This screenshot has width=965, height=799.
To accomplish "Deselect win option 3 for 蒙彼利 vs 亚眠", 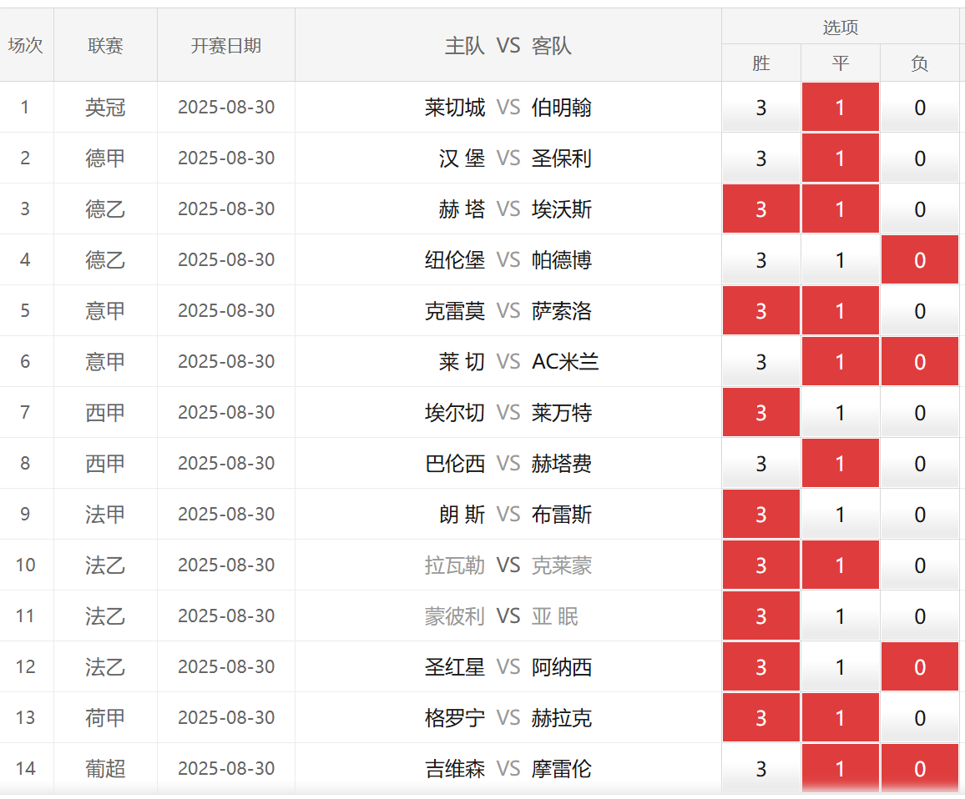I will click(x=761, y=616).
